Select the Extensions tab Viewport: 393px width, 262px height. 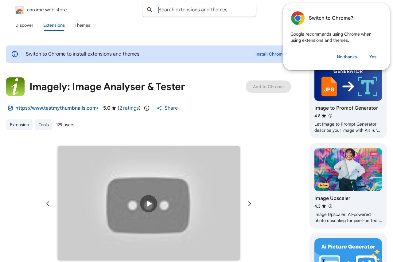[54, 25]
